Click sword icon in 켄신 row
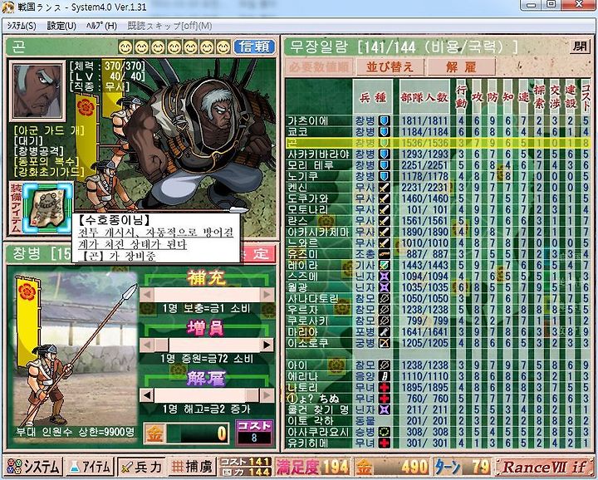 [x=384, y=187]
